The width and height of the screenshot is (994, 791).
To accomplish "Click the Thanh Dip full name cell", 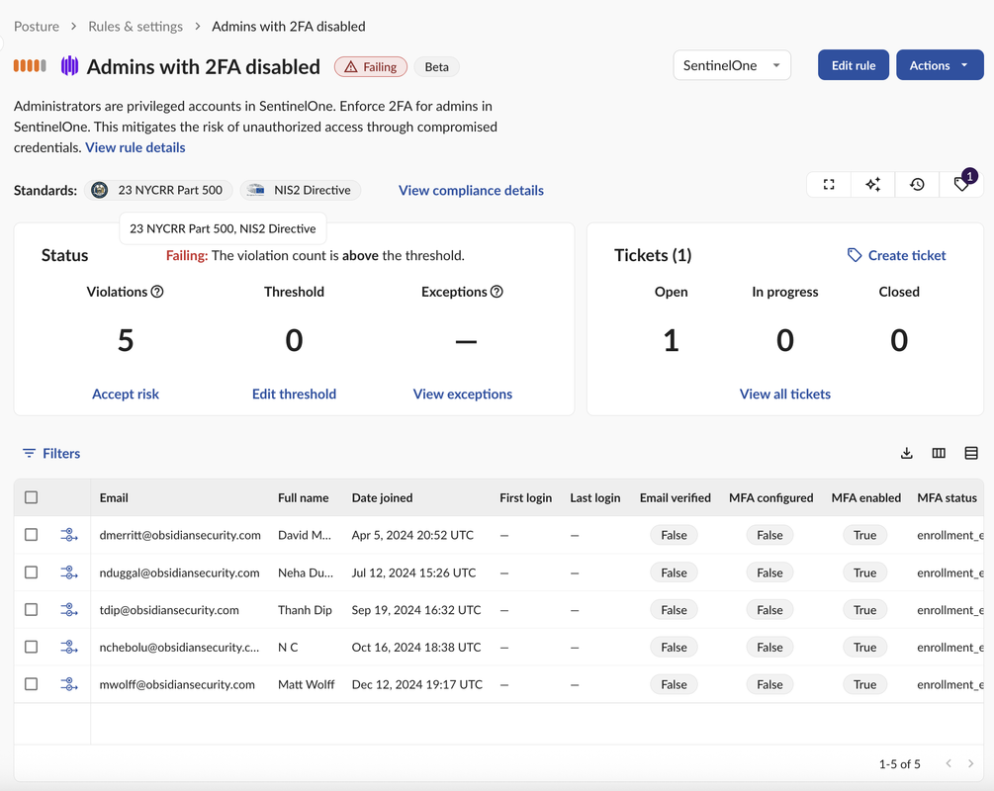I will click(x=305, y=610).
